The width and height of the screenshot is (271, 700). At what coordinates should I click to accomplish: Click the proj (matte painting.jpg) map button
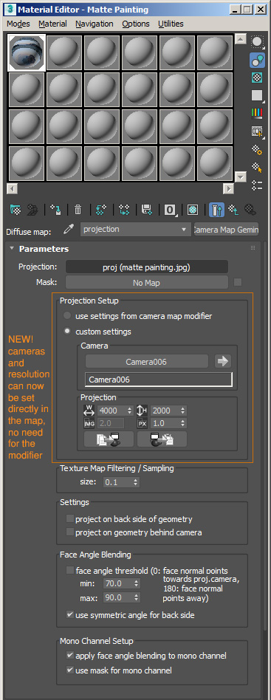tap(147, 267)
